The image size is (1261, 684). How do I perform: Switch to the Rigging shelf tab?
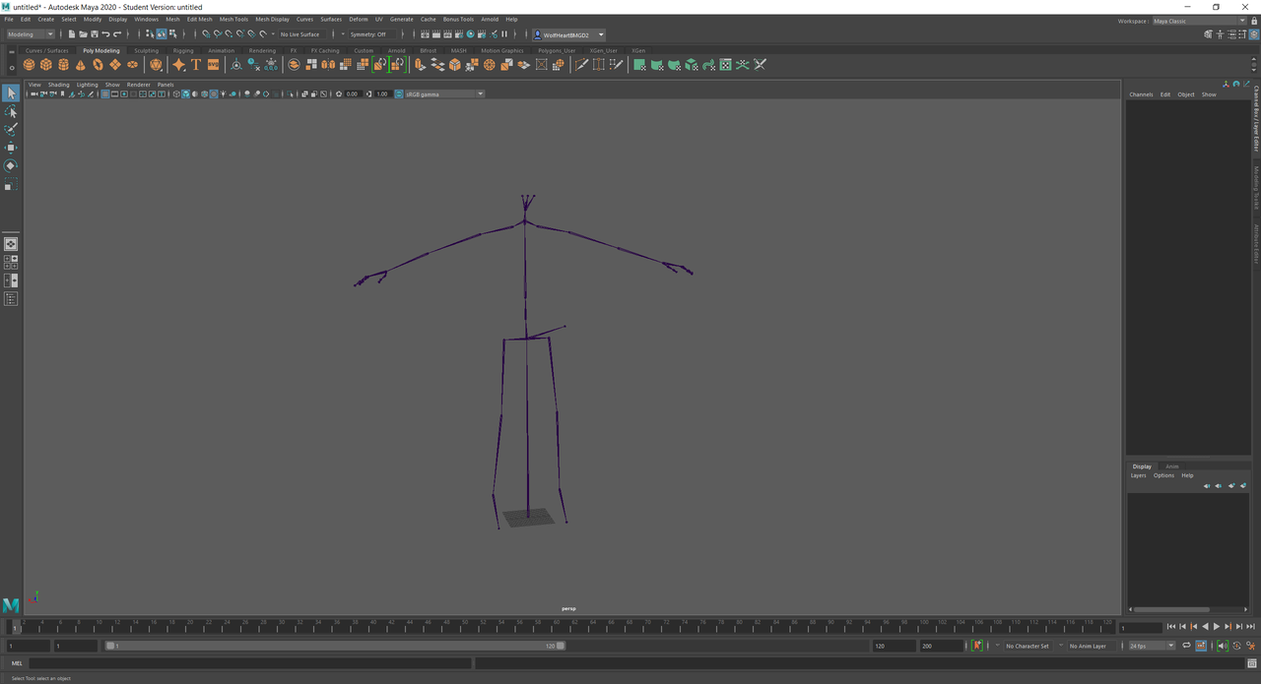click(183, 50)
